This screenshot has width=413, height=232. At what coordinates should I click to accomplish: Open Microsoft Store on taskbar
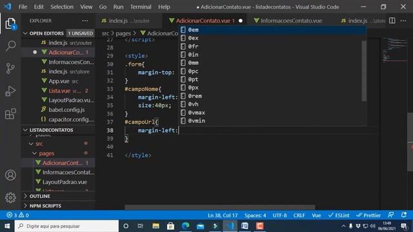coord(170,226)
